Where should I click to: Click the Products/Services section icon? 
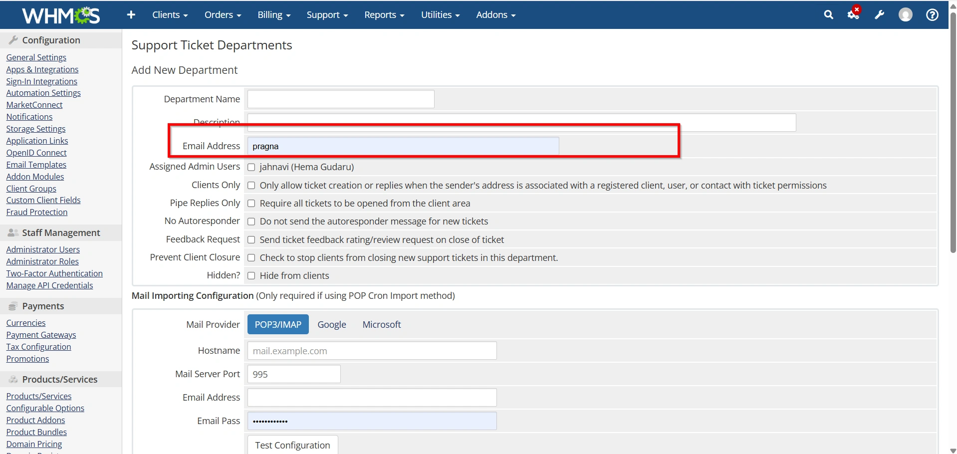pyautogui.click(x=13, y=379)
